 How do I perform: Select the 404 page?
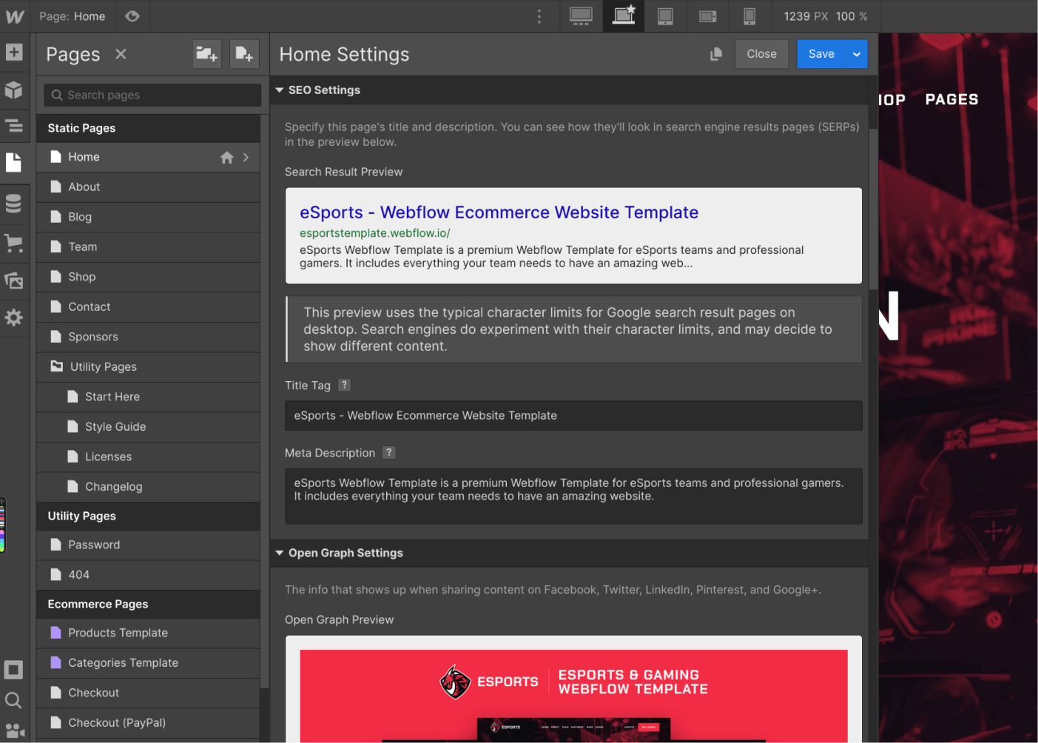(148, 575)
